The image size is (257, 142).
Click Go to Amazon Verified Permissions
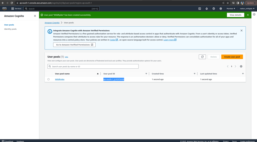click(74, 45)
